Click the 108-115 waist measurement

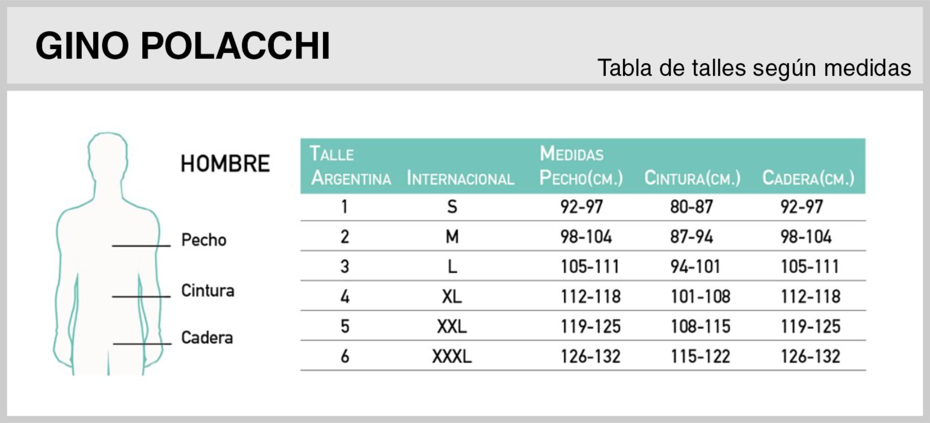click(x=700, y=327)
